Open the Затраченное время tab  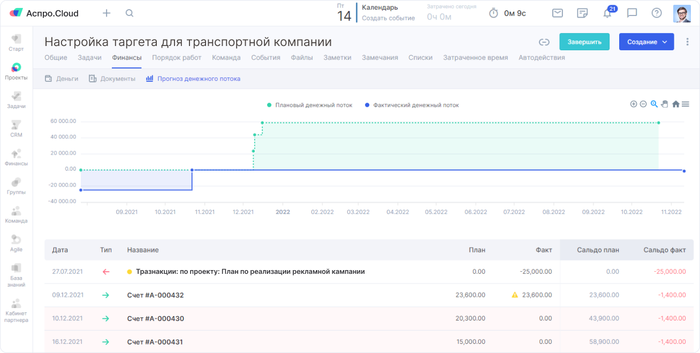click(475, 58)
